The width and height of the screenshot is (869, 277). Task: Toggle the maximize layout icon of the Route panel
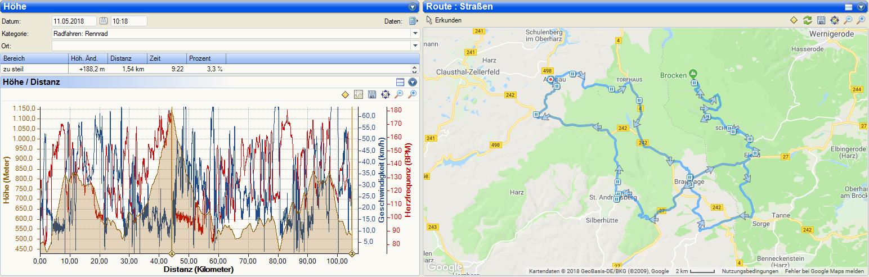(849, 7)
